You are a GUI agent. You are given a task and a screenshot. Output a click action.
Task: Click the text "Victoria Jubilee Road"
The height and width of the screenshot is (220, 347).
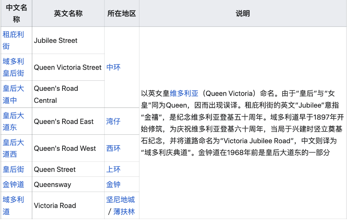(257, 141)
